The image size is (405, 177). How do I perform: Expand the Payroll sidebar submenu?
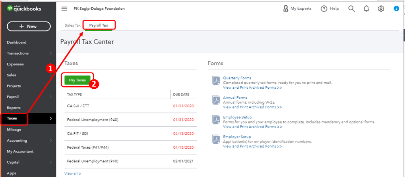coord(51,97)
